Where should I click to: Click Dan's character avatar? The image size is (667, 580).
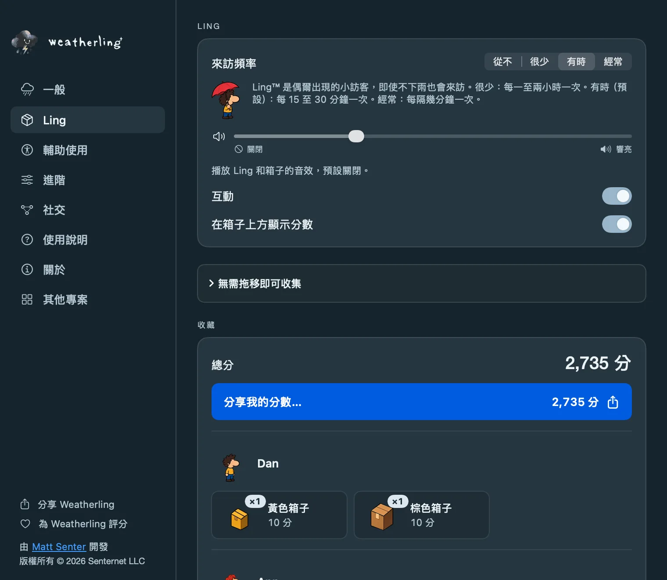click(x=230, y=468)
